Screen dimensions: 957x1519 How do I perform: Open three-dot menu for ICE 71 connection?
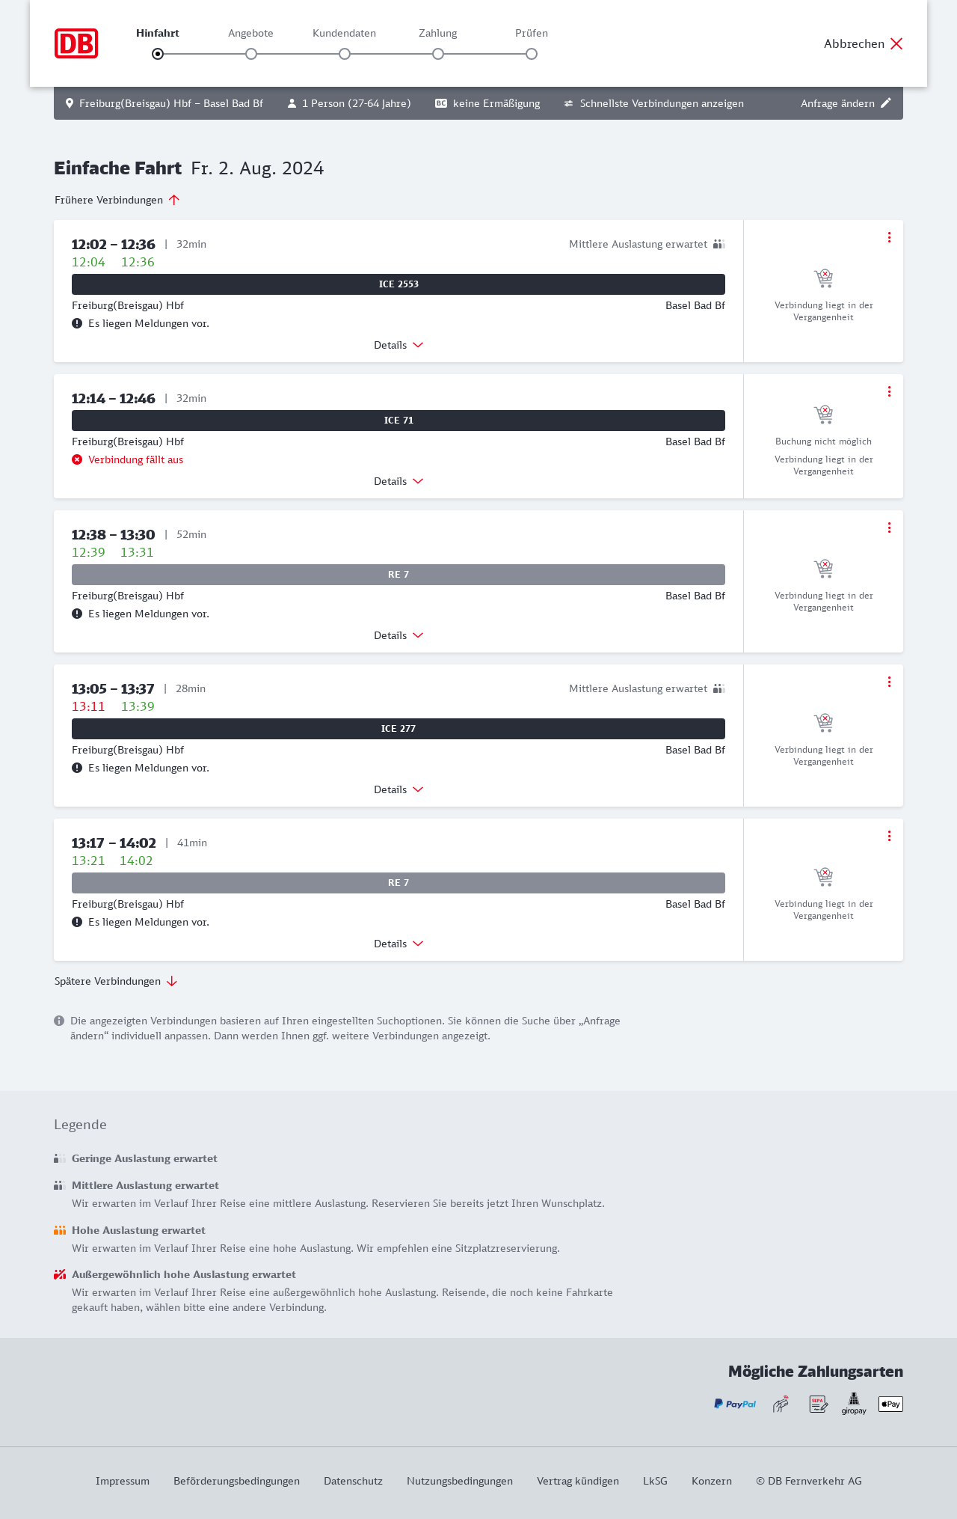coord(889,391)
